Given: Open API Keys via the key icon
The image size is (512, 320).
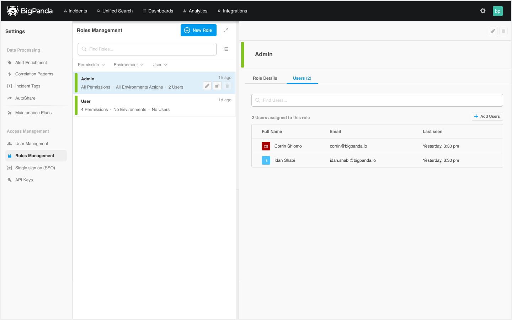Looking at the screenshot, I should 10,180.
